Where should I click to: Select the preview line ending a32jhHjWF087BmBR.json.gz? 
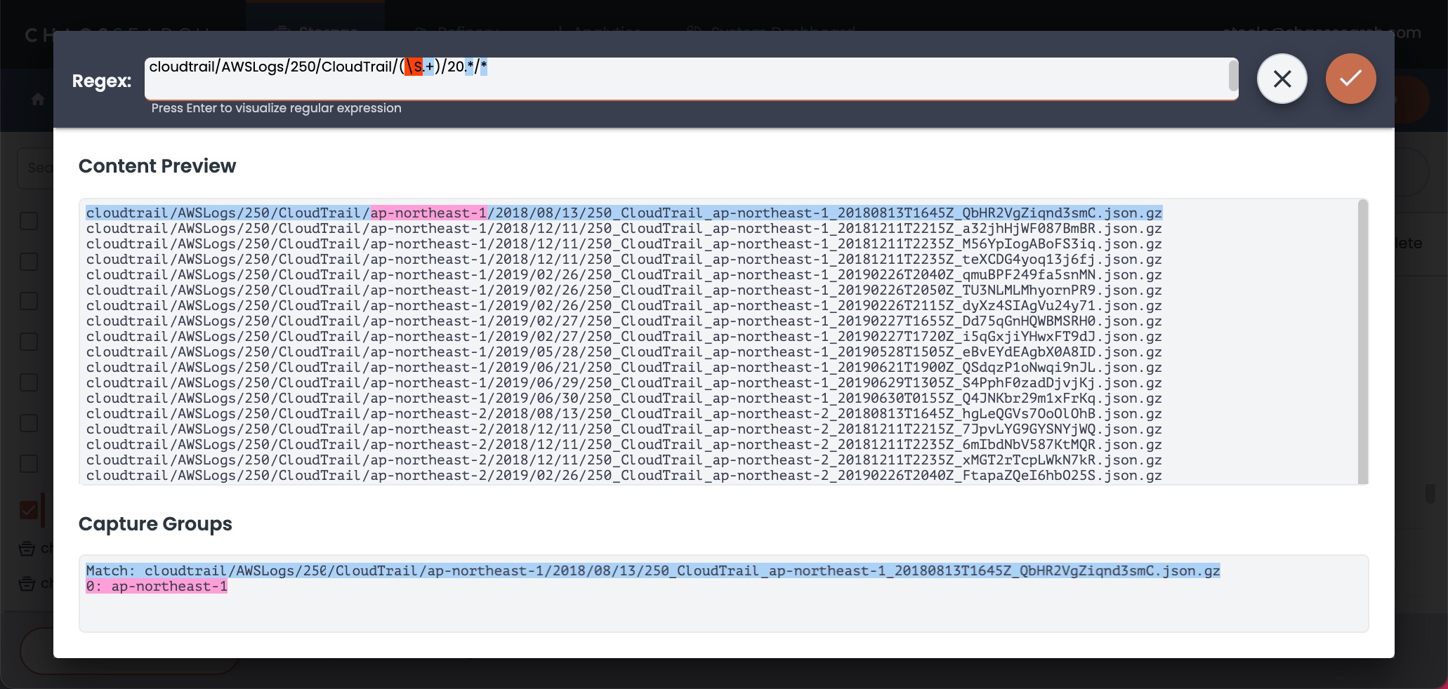(x=624, y=228)
